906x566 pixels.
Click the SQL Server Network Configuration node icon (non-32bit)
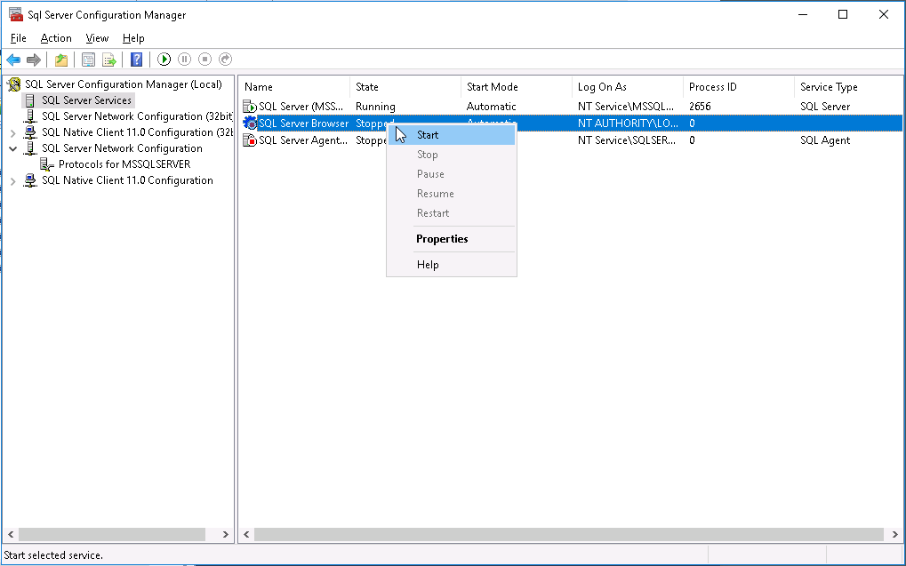30,148
